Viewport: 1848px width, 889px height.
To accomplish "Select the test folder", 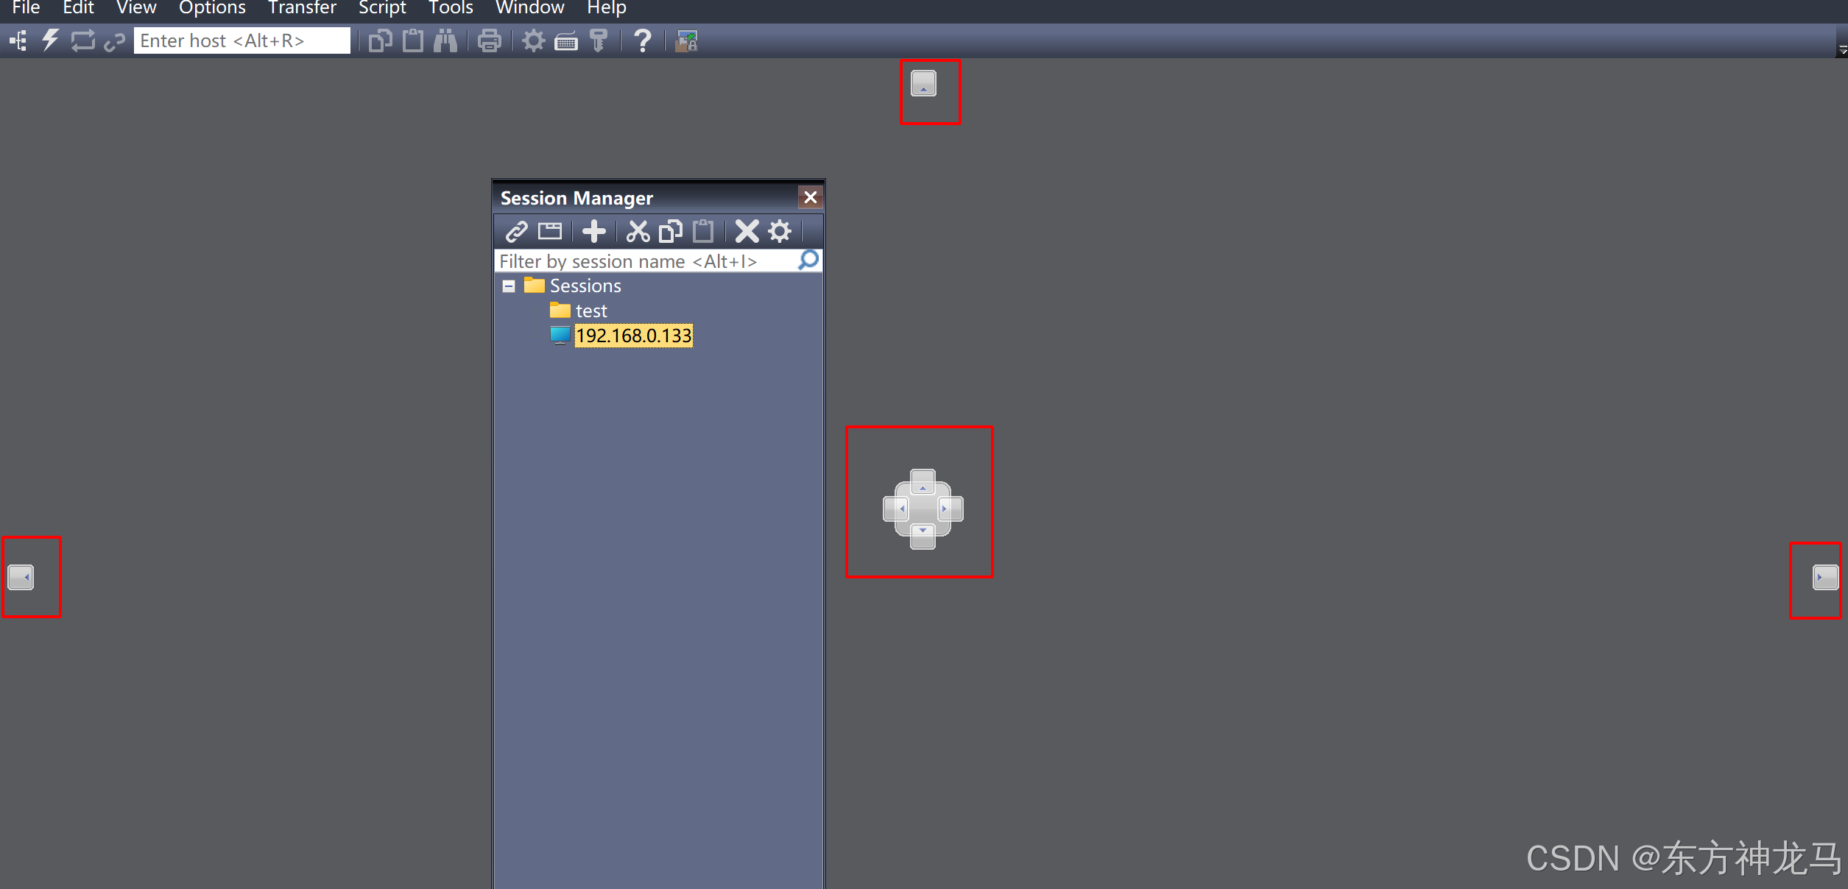I will coord(590,311).
